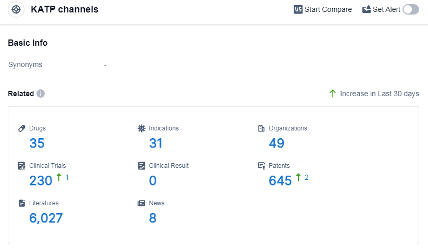This screenshot has height=251, width=428.
Task: Click the Indications virus icon
Action: 141,128
